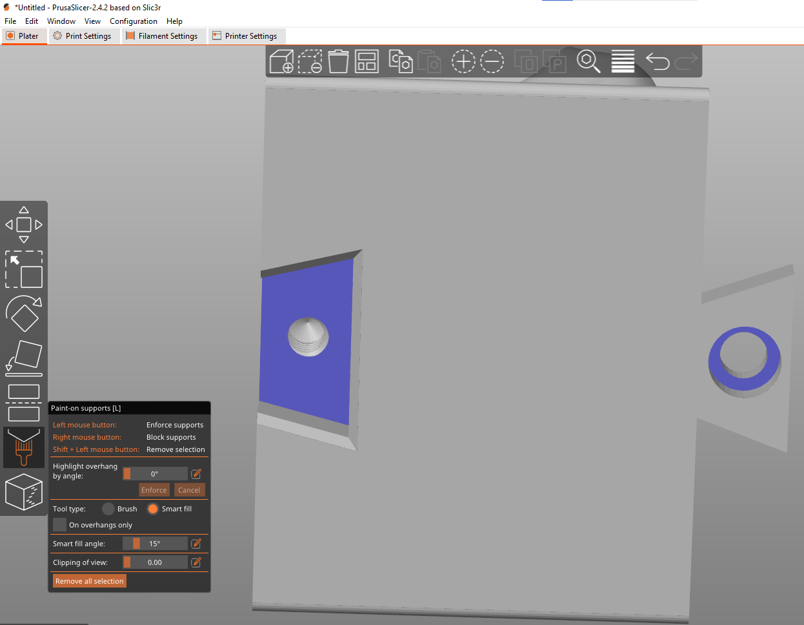Click the Search magnifier icon

[x=588, y=61]
